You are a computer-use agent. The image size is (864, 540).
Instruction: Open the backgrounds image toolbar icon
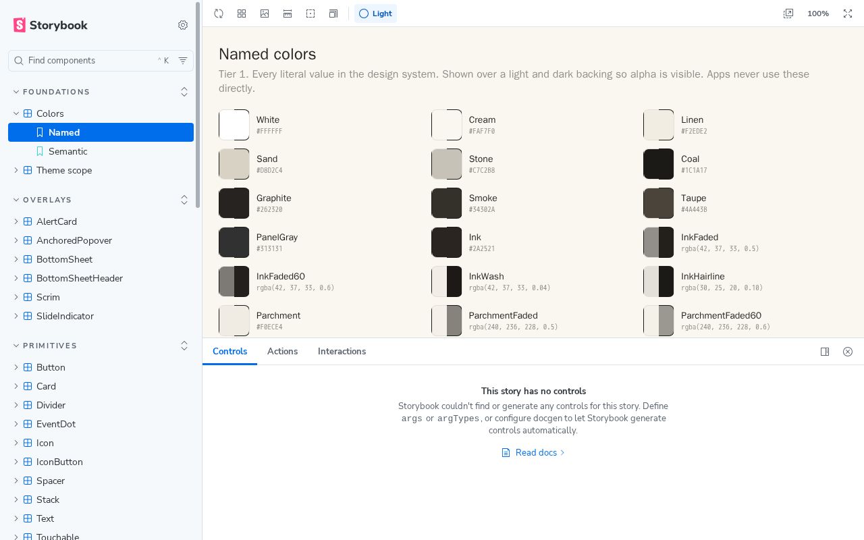(265, 13)
